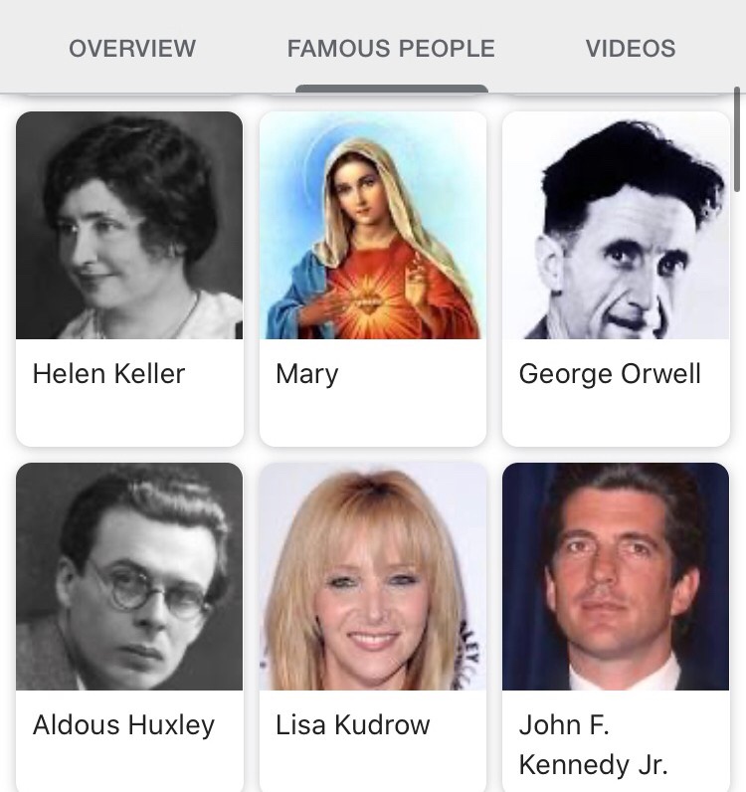Screen dimensions: 746x792
Task: Open the Helen Keller portrait photo
Action: (129, 225)
